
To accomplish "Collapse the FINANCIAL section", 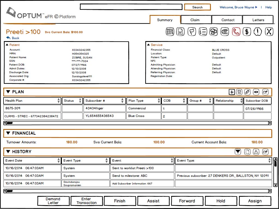I will pos(8,133).
